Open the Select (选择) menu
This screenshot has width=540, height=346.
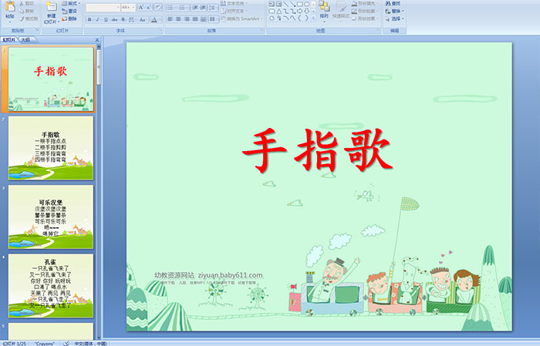click(394, 18)
